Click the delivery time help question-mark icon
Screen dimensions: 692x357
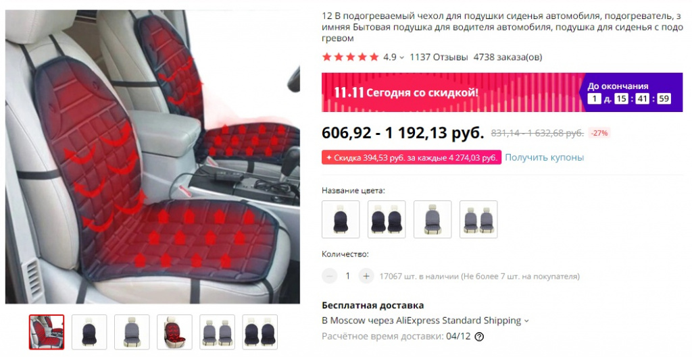479,337
